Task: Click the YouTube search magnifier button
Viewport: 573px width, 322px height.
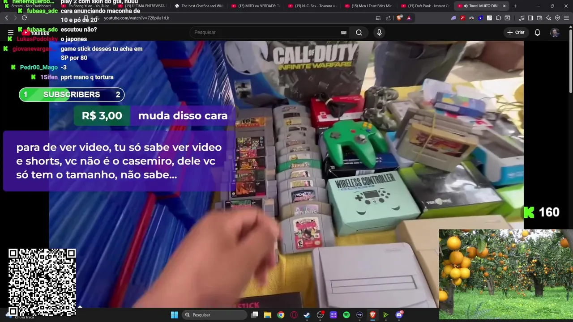Action: click(359, 32)
